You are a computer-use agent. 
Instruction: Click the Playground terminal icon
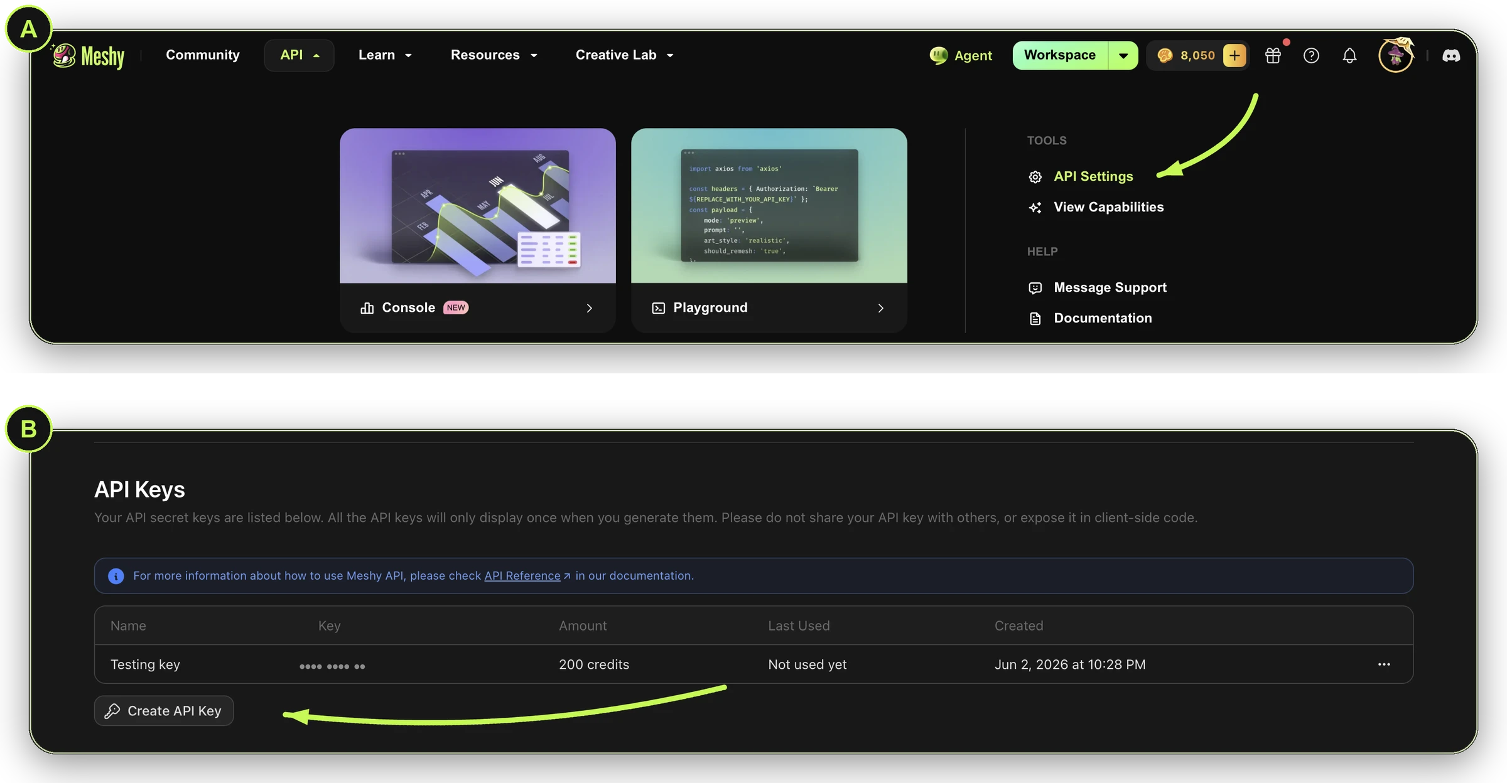tap(658, 308)
